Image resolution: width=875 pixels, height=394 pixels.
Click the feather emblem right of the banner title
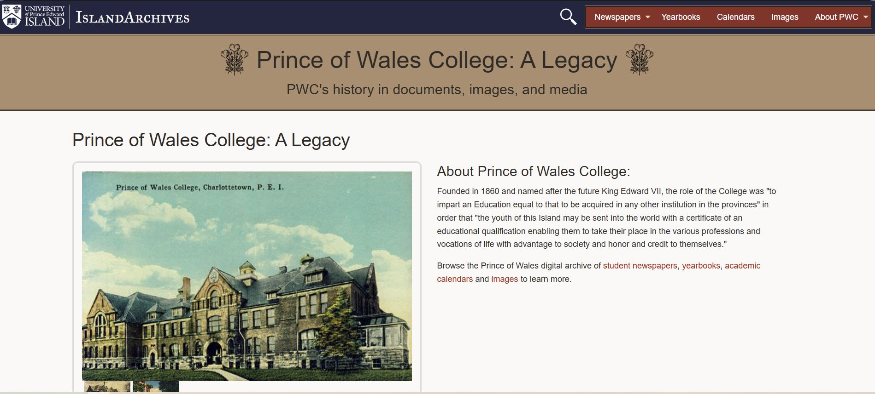point(639,60)
